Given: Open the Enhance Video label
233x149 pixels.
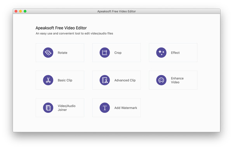Looking at the screenshot, I should coord(177,80).
